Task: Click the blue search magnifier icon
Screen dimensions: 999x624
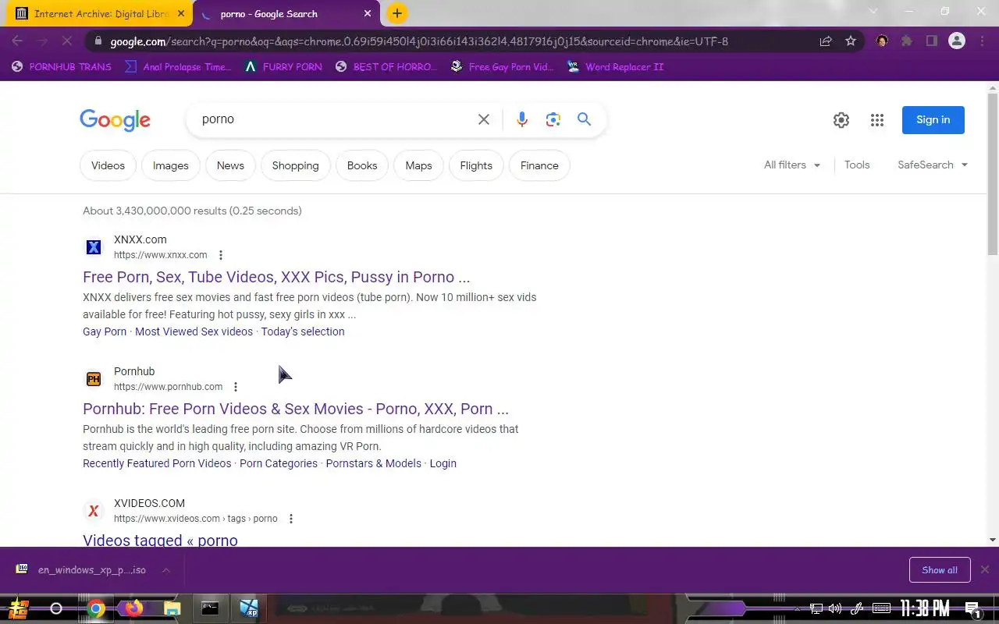Action: [584, 119]
